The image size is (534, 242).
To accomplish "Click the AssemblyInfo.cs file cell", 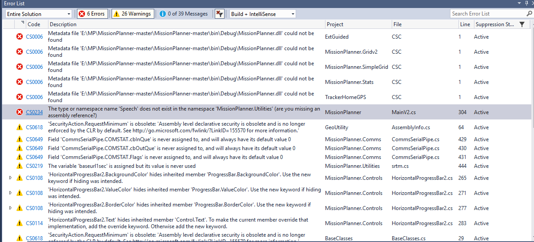I will [410, 127].
